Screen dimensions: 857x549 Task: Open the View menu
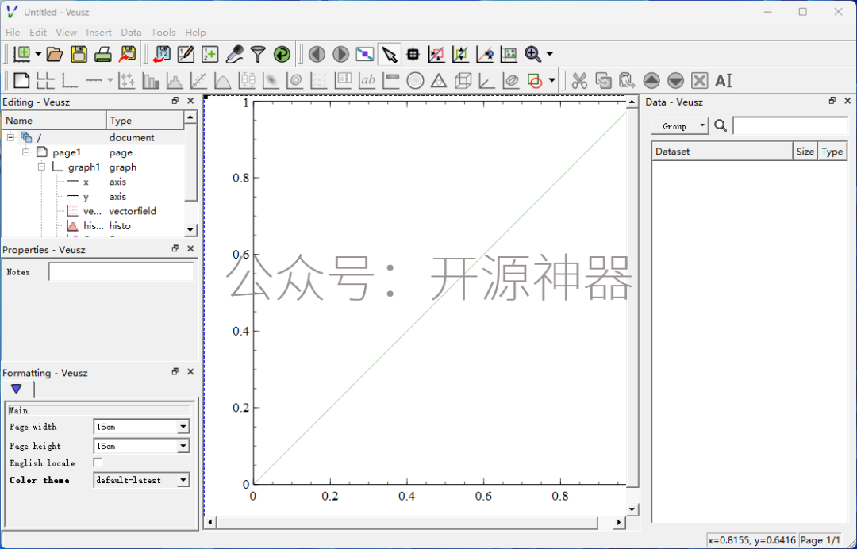[66, 33]
